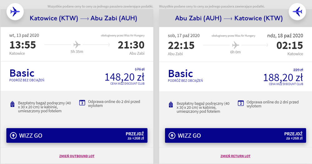Image resolution: width=312 pixels, height=164 pixels.
Task: Click the return departure time 22:15
Action: point(181,45)
